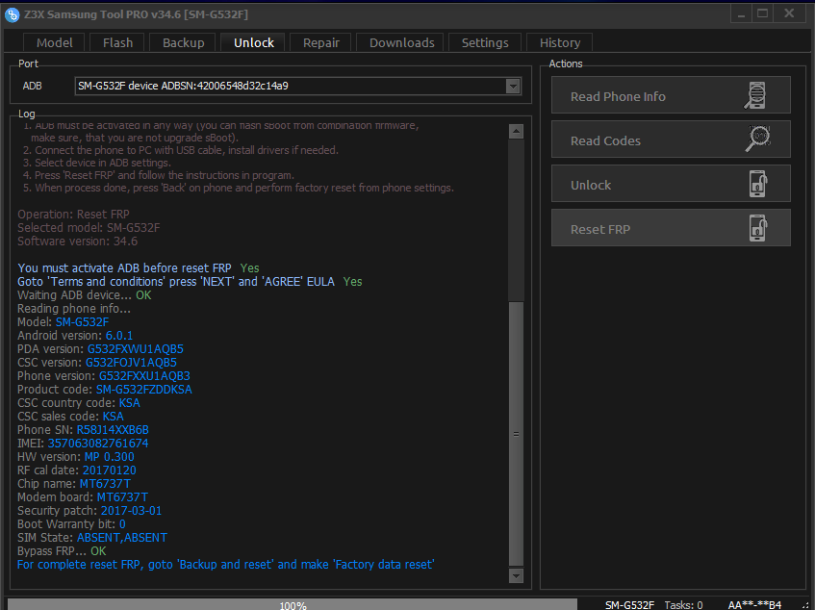The height and width of the screenshot is (610, 815).
Task: Click the CSC version G532FOJV1AQB5
Action: (131, 362)
